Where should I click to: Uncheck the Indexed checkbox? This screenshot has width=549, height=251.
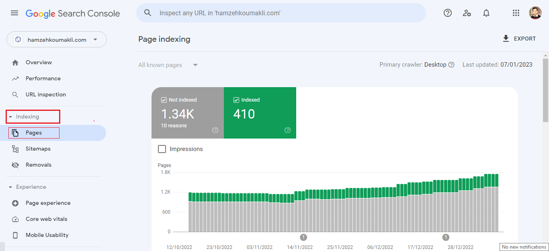point(236,100)
